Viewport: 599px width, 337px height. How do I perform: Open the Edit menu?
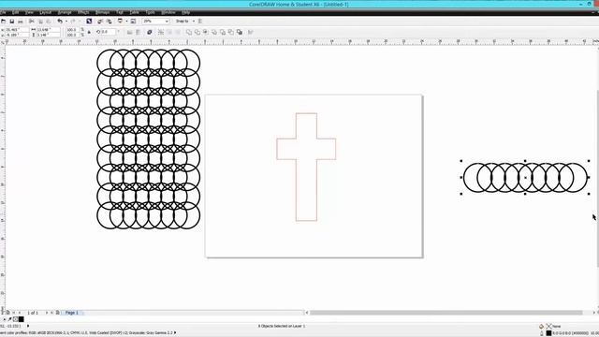(x=15, y=12)
